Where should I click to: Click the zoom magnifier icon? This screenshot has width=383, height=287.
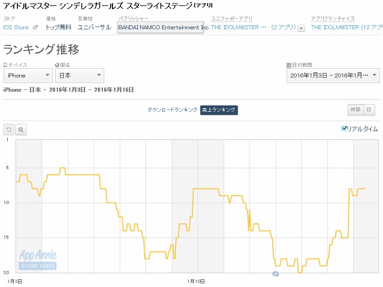coord(20,129)
